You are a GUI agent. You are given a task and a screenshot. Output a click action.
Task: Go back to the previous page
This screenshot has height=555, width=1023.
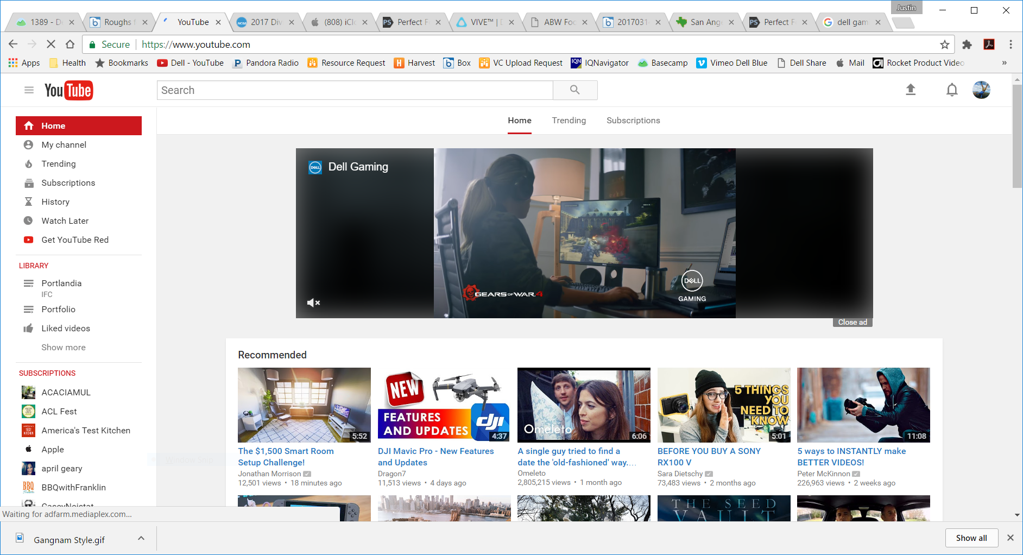pos(13,45)
